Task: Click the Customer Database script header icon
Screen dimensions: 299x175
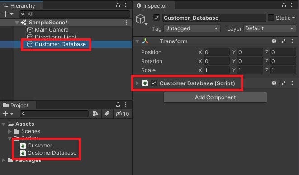Action: click(145, 83)
